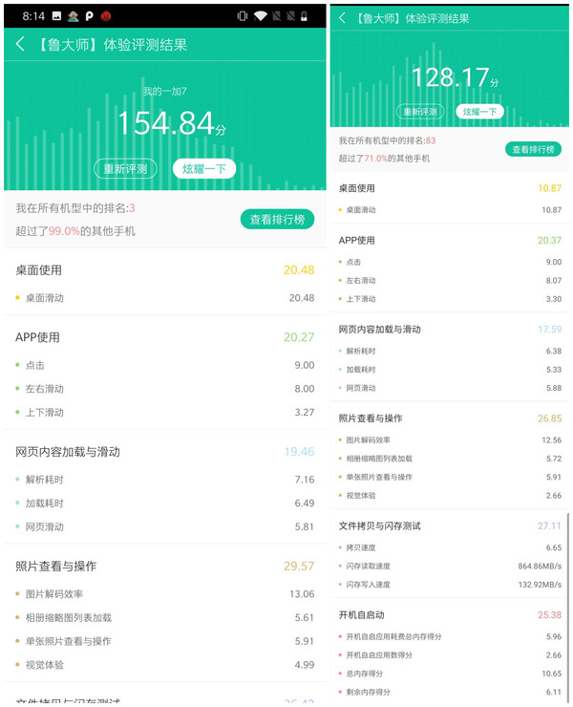Tap the P notification icon in status bar
The width and height of the screenshot is (573, 707).
(x=89, y=16)
